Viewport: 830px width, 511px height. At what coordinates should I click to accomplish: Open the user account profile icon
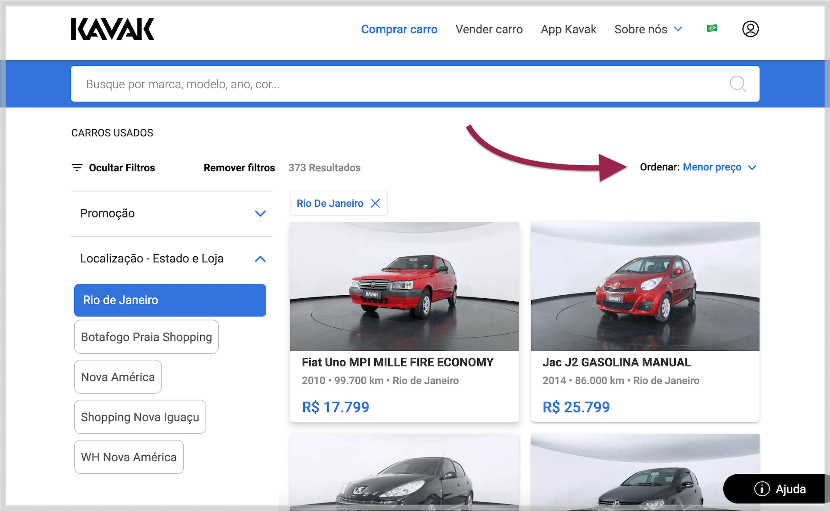[750, 29]
